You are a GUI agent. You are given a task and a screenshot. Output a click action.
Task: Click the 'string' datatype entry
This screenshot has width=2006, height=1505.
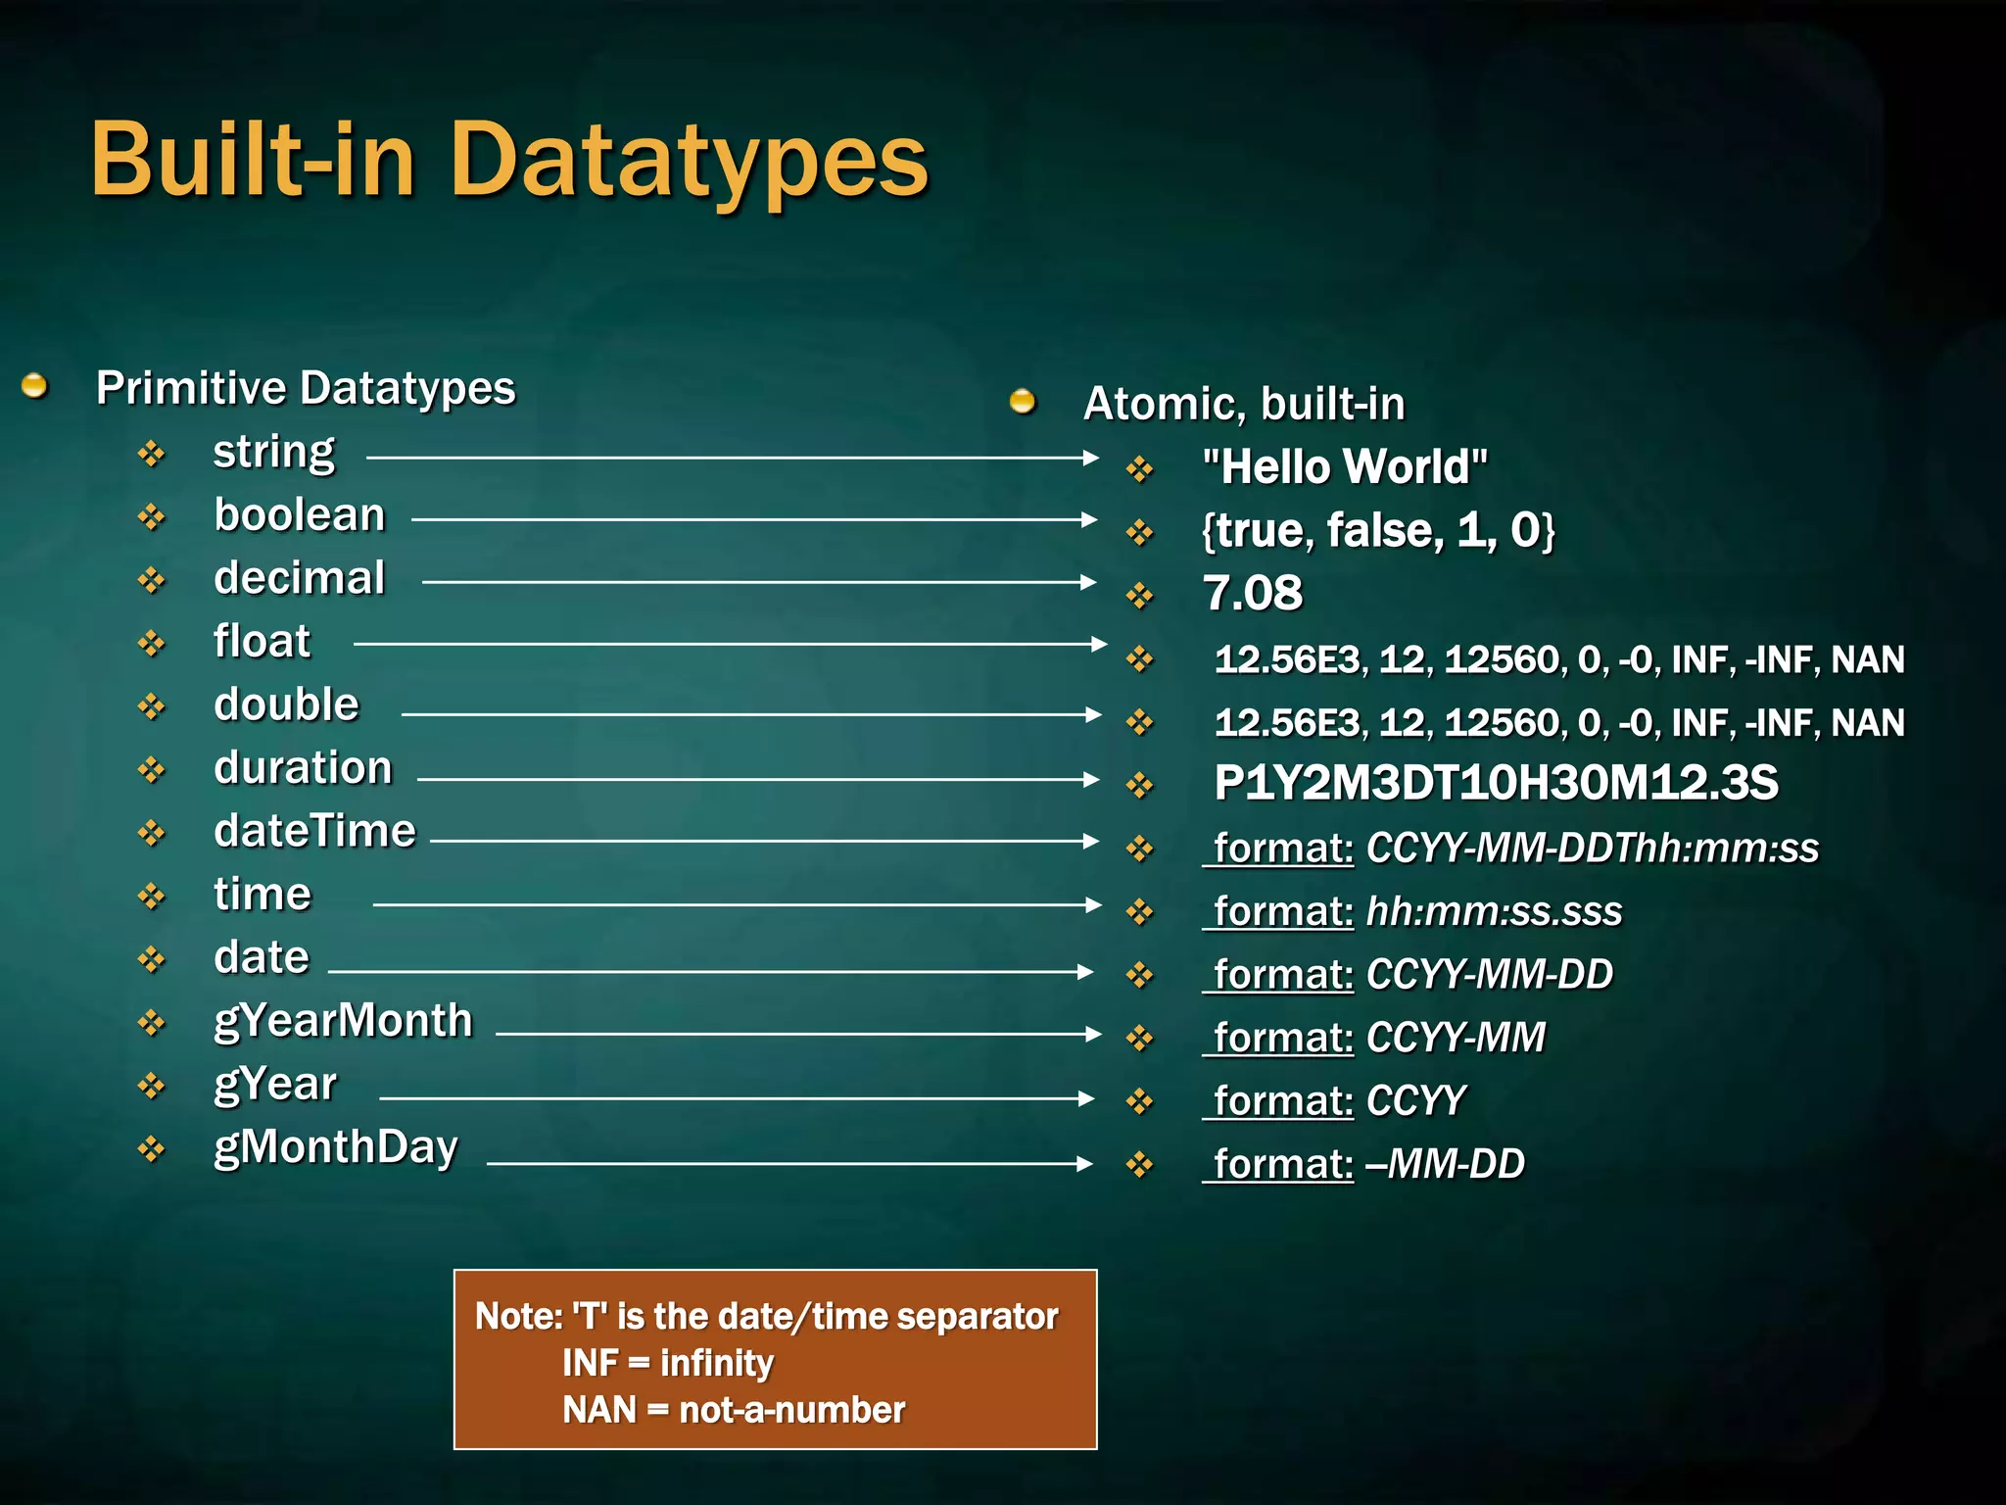[274, 453]
